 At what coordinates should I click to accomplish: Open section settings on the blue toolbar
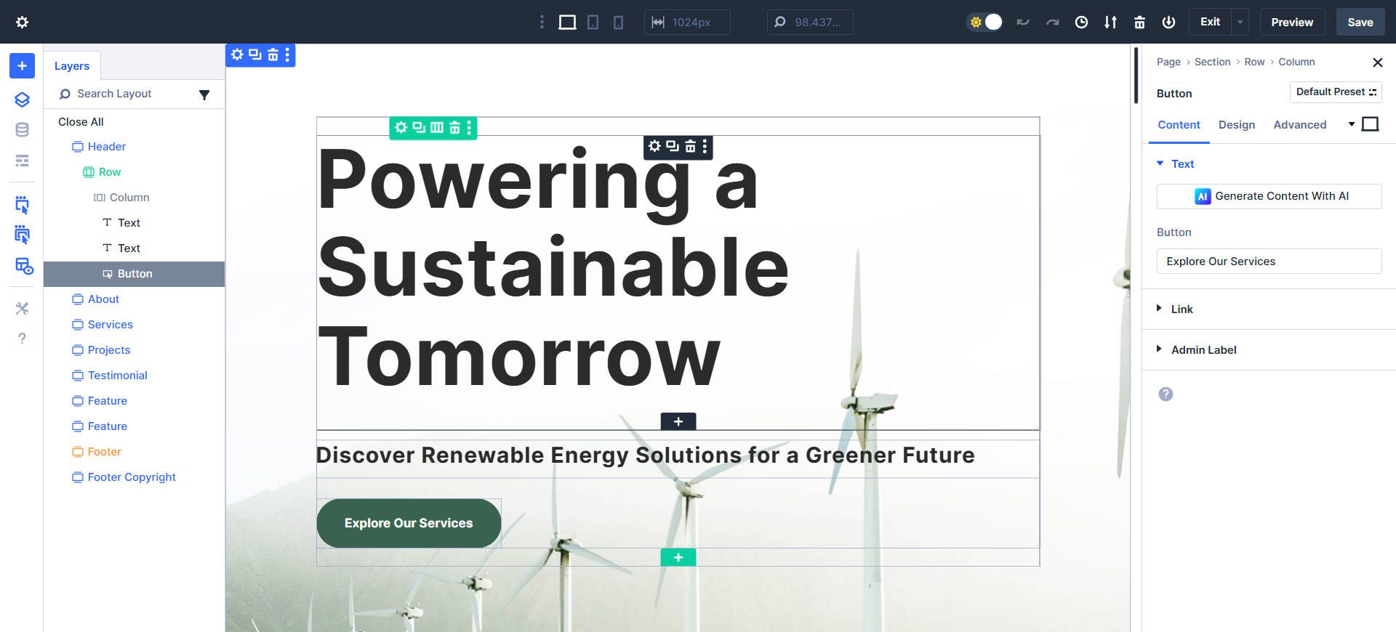(x=237, y=54)
